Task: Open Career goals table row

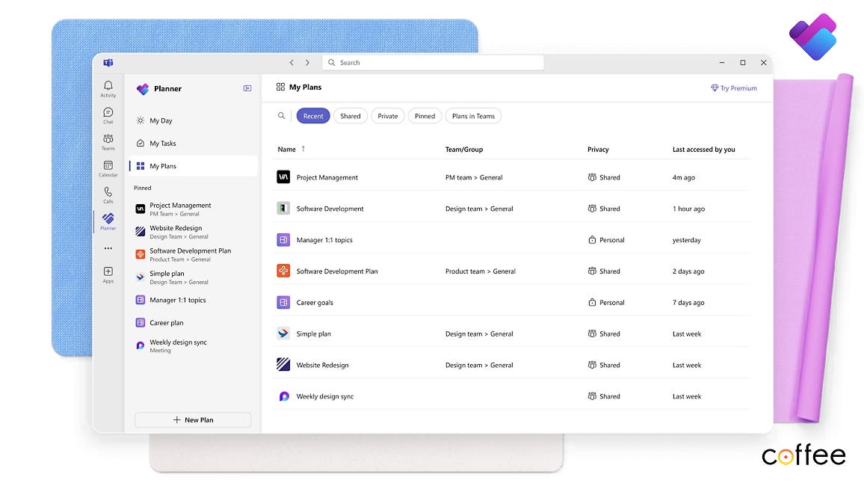Action: click(513, 303)
